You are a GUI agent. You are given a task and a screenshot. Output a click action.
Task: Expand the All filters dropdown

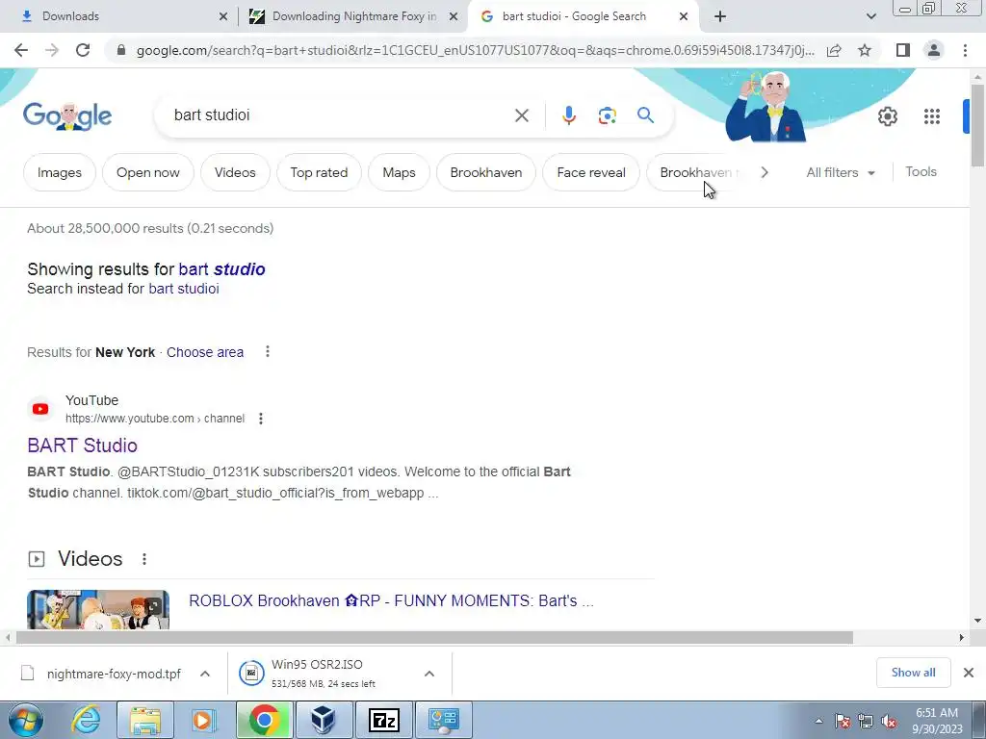coord(840,172)
